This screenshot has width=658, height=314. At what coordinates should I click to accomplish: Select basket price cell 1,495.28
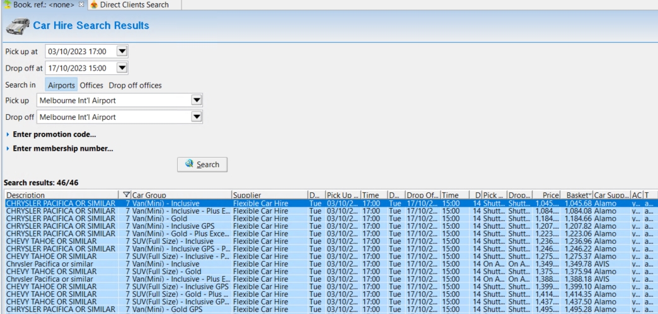pyautogui.click(x=578, y=310)
